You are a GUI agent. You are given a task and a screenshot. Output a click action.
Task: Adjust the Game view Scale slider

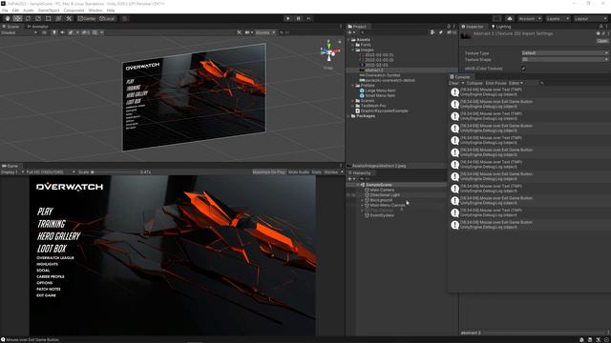115,171
